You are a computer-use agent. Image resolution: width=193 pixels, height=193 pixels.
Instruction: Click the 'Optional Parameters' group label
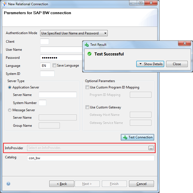(100, 81)
